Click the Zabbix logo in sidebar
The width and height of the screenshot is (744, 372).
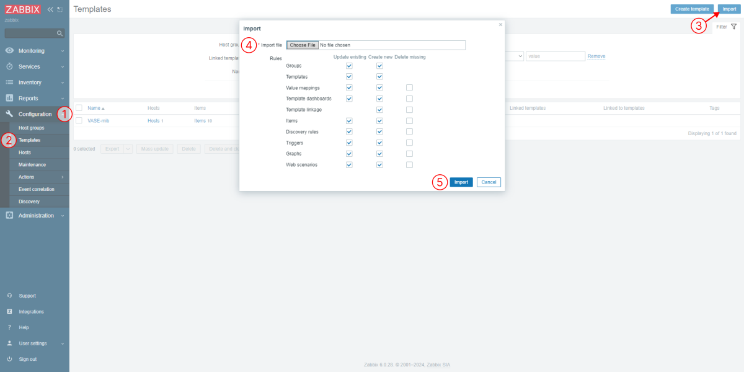pos(23,9)
